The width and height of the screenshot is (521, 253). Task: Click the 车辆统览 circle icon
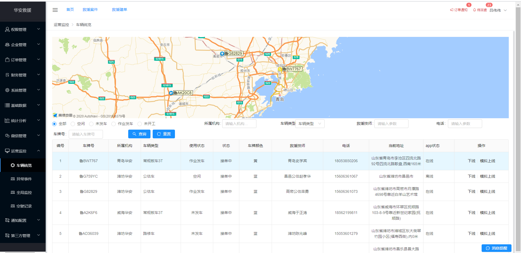pyautogui.click(x=13, y=165)
